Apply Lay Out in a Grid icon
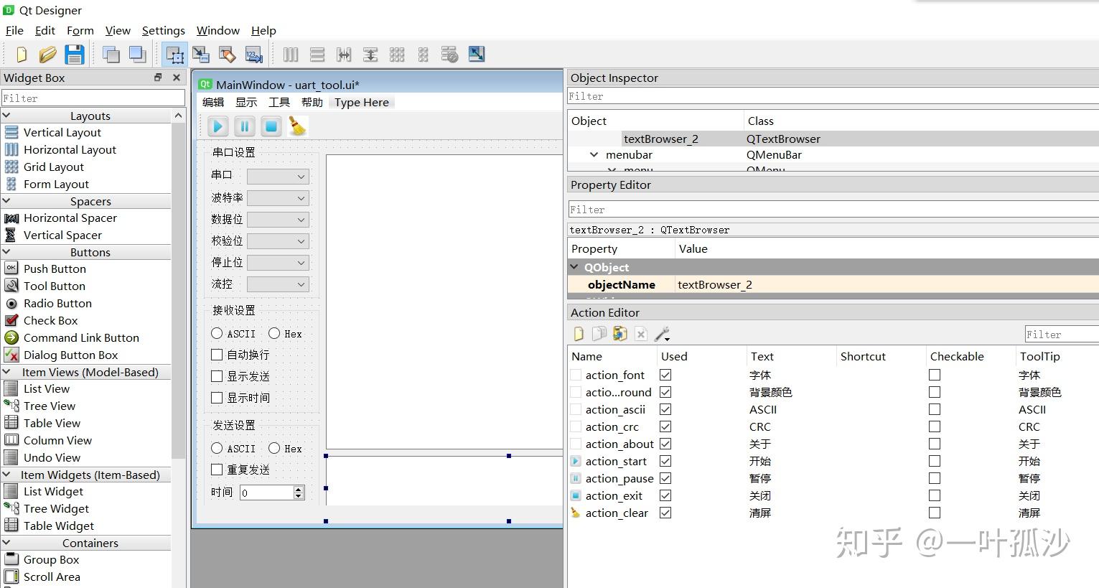Viewport: 1099px width, 588px height. (397, 55)
